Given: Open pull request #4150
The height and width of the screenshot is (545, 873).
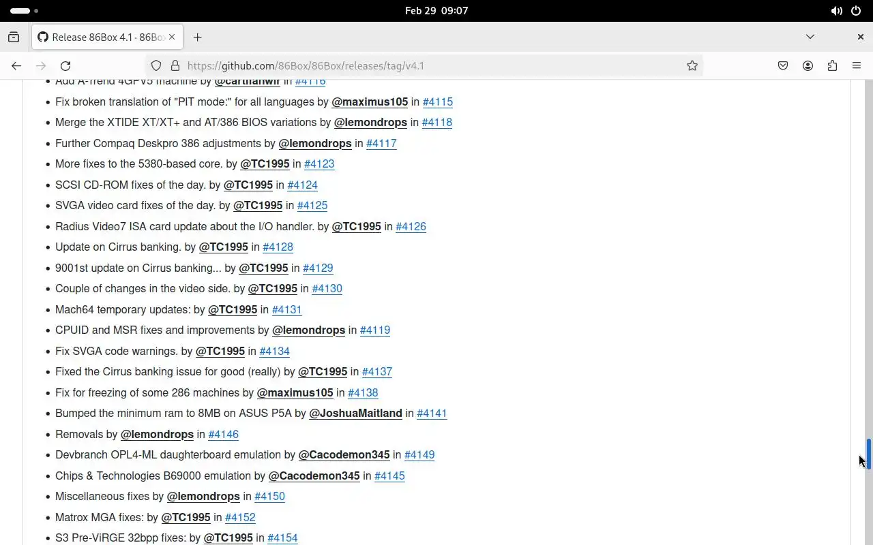Looking at the screenshot, I should pyautogui.click(x=269, y=497).
